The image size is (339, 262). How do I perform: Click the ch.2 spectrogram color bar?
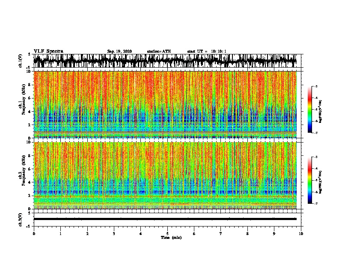(310, 180)
